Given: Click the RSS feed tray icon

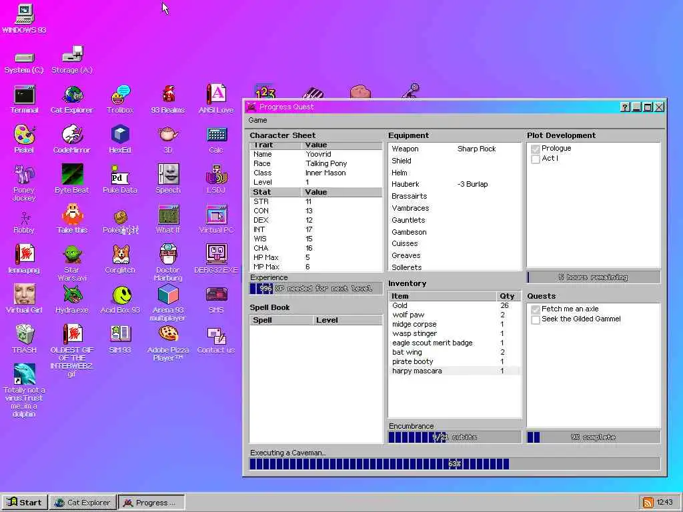Looking at the screenshot, I should [648, 503].
